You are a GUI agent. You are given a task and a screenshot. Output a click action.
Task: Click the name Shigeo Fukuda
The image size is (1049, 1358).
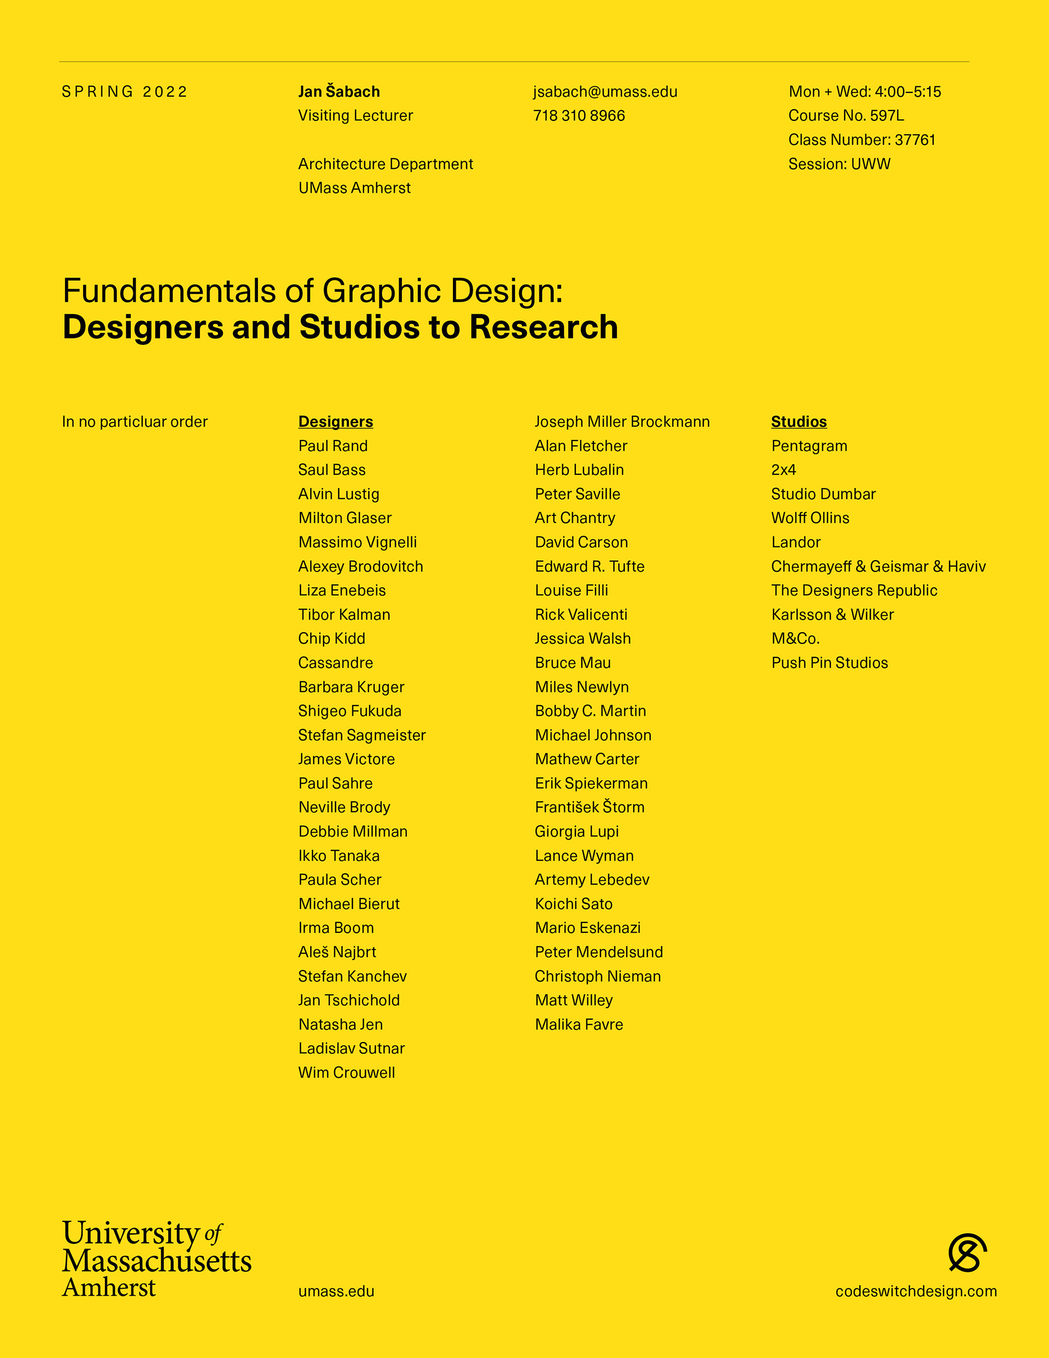click(350, 712)
